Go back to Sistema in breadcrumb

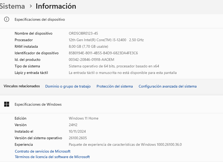point(12,6)
